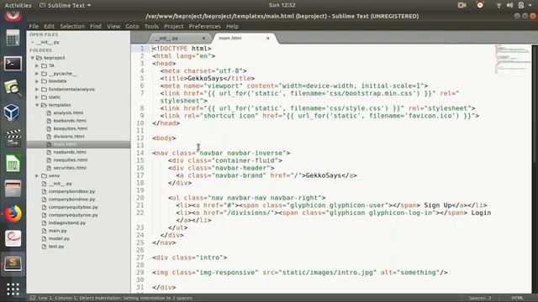Open main.py in sidebar
The width and height of the screenshot is (538, 302).
coord(58,231)
